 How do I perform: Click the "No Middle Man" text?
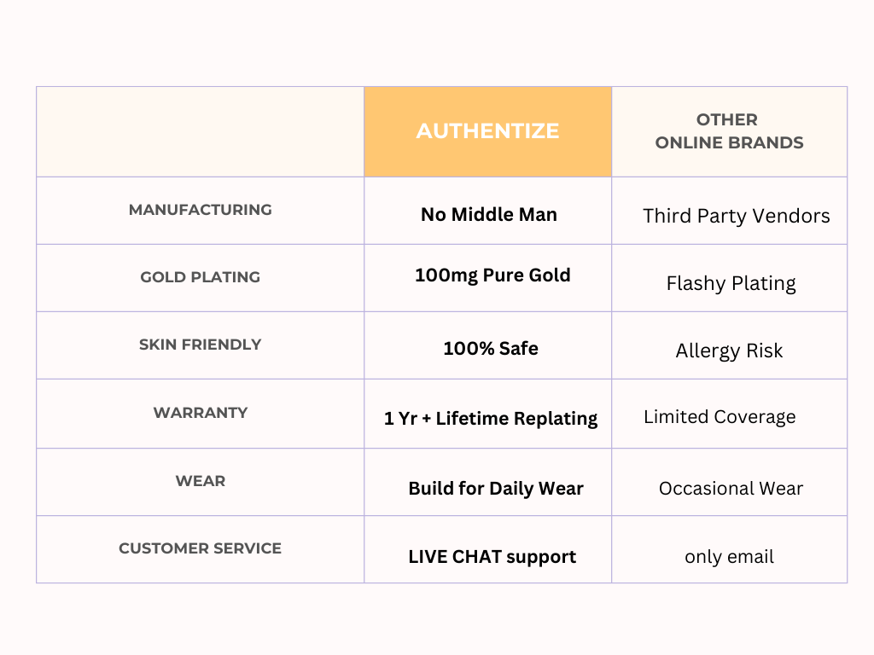[488, 215]
